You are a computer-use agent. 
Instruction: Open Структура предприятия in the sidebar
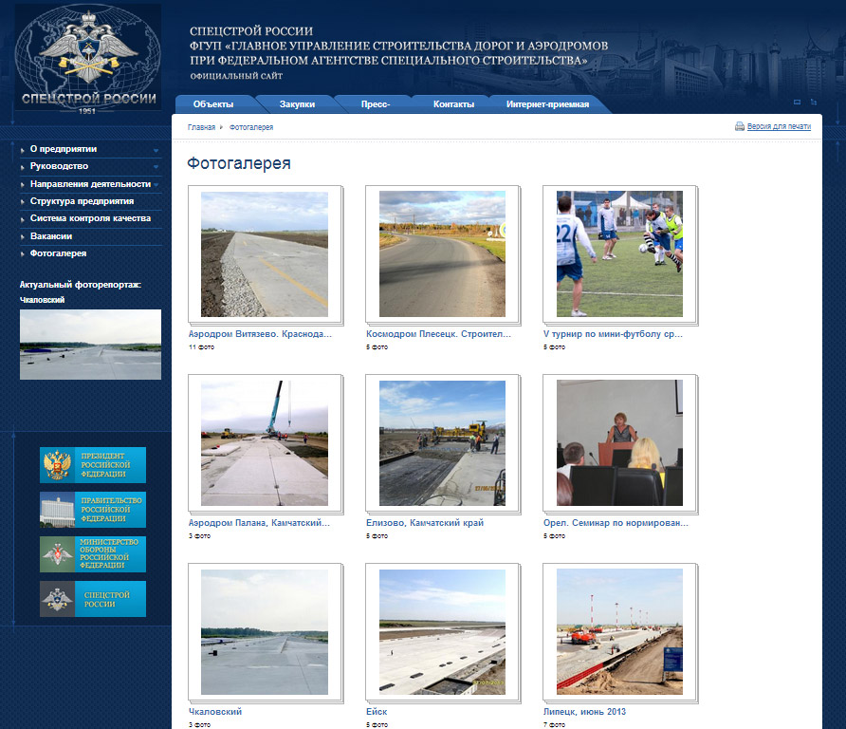[x=82, y=201]
